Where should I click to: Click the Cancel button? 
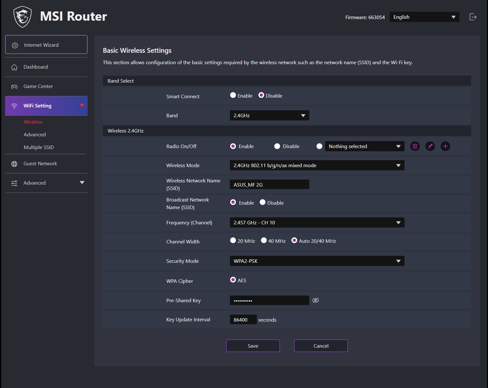[x=321, y=346]
